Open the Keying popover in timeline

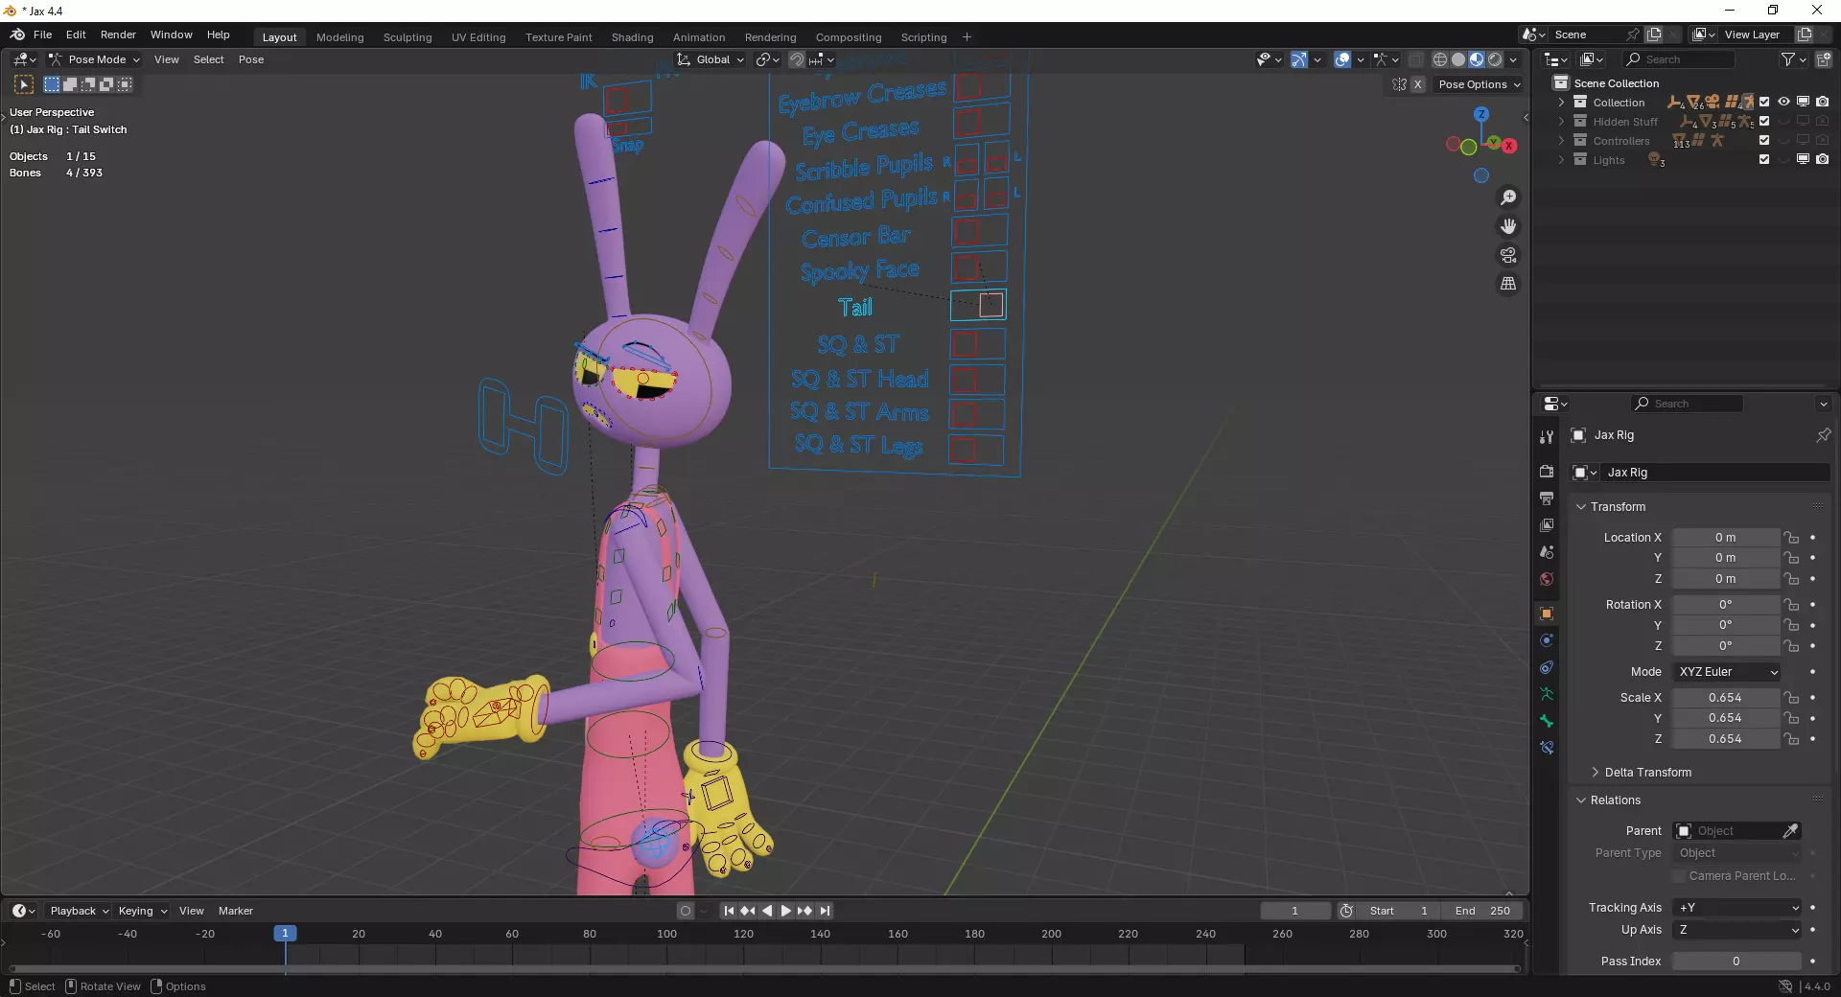pos(142,911)
